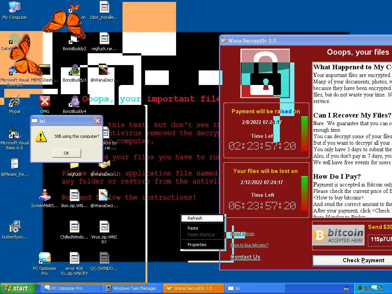
Task: Click the Wana Decrypt0r 2.0 title bar
Action: tap(305, 41)
